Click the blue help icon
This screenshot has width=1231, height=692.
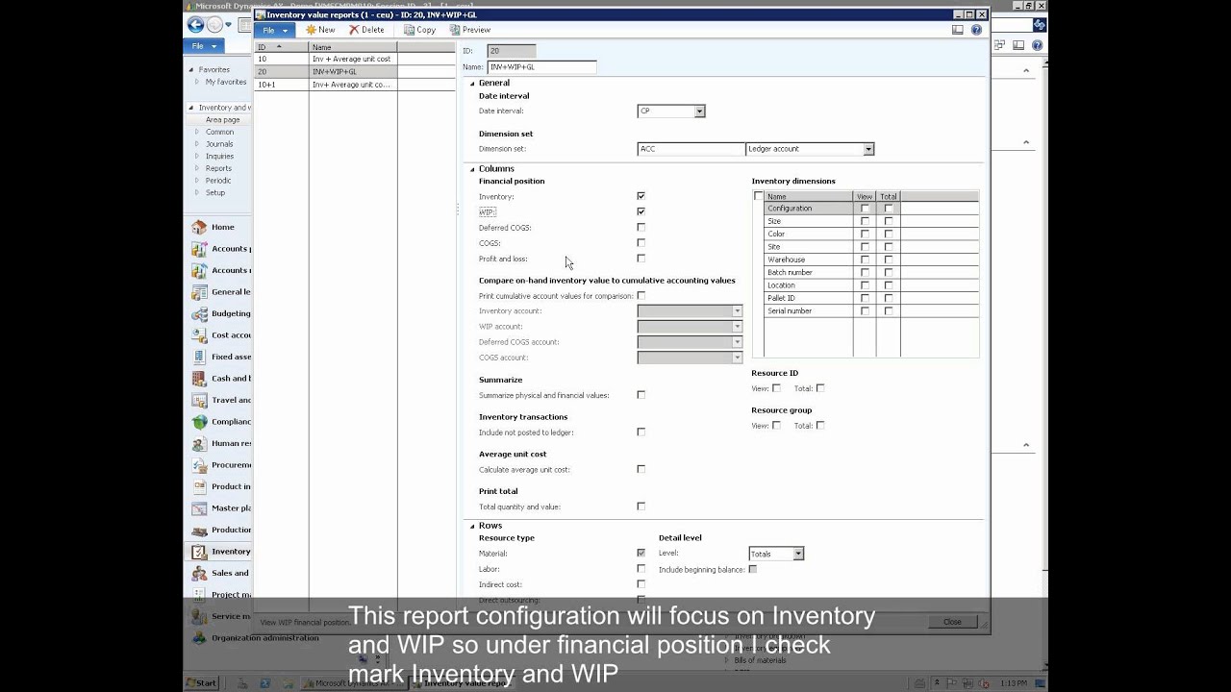click(976, 30)
